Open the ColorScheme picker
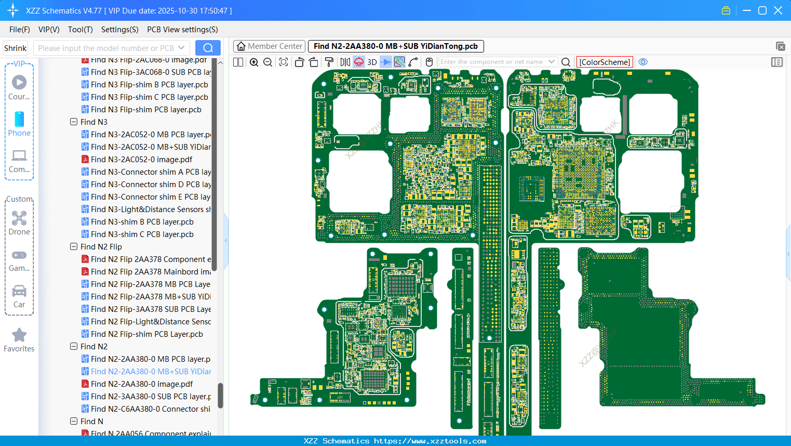 605,62
